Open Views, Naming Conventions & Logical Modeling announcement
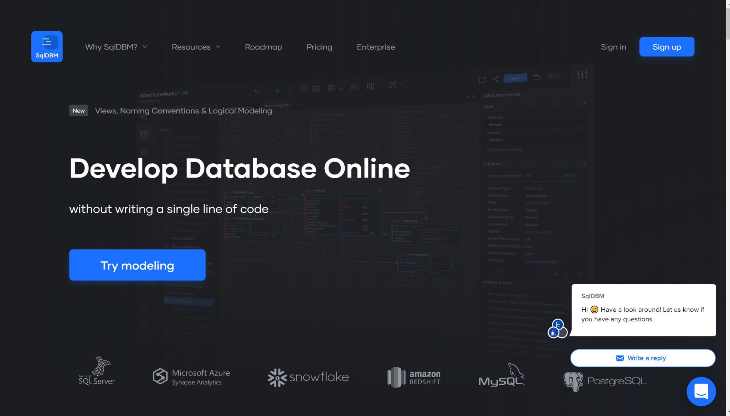This screenshot has height=416, width=730. coord(183,111)
